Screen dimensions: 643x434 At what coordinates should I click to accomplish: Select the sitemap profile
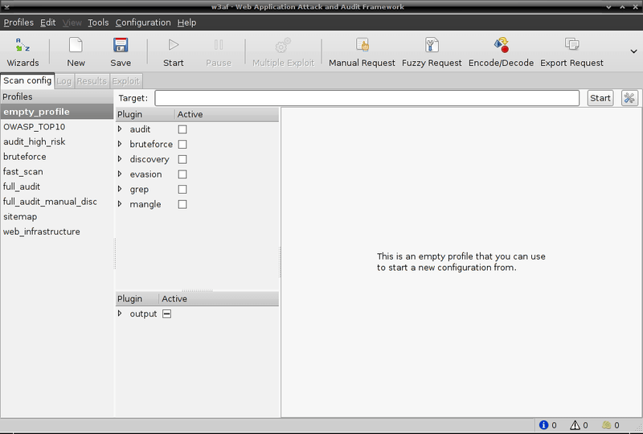tap(56, 216)
